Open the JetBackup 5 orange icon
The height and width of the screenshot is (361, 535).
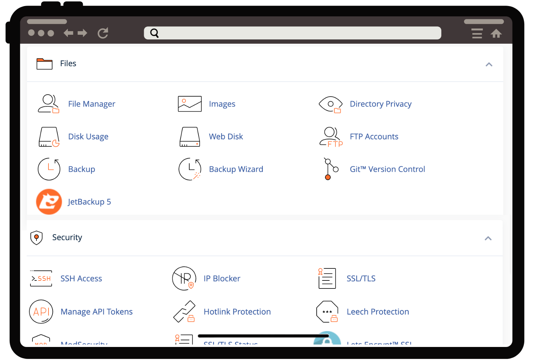pyautogui.click(x=49, y=202)
